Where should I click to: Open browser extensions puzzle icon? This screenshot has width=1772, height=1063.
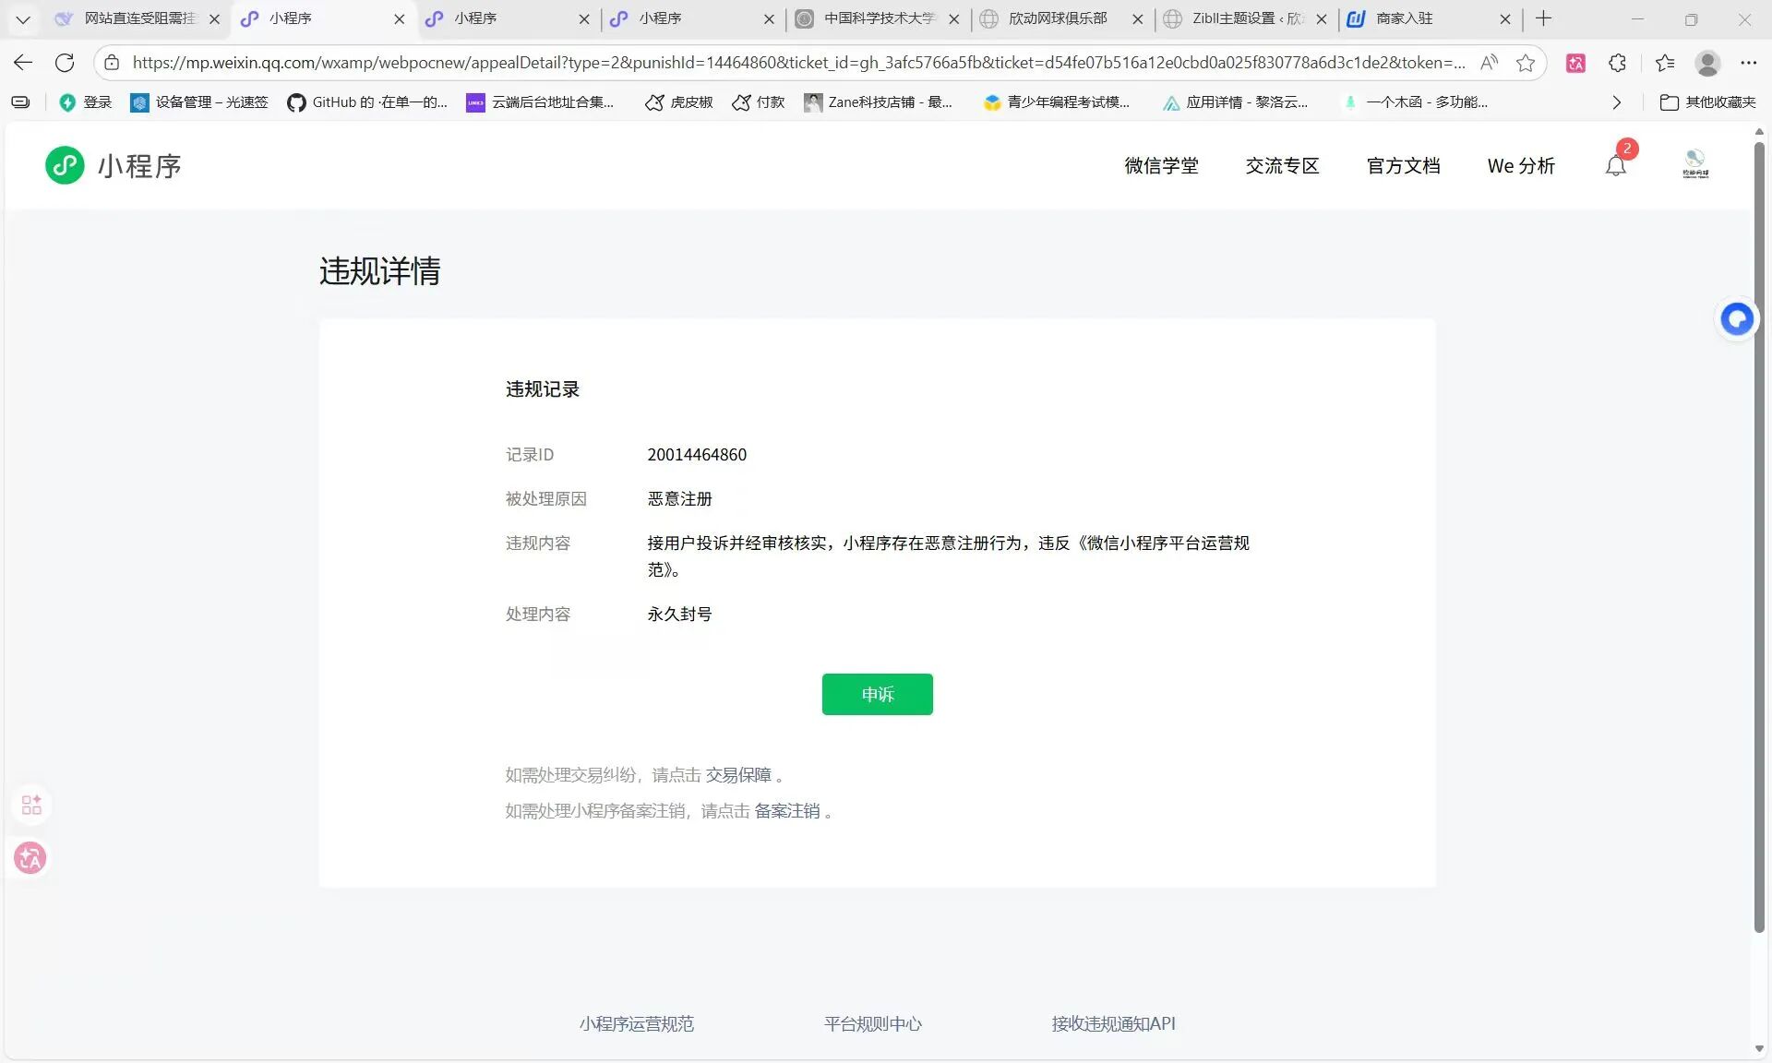[1617, 63]
